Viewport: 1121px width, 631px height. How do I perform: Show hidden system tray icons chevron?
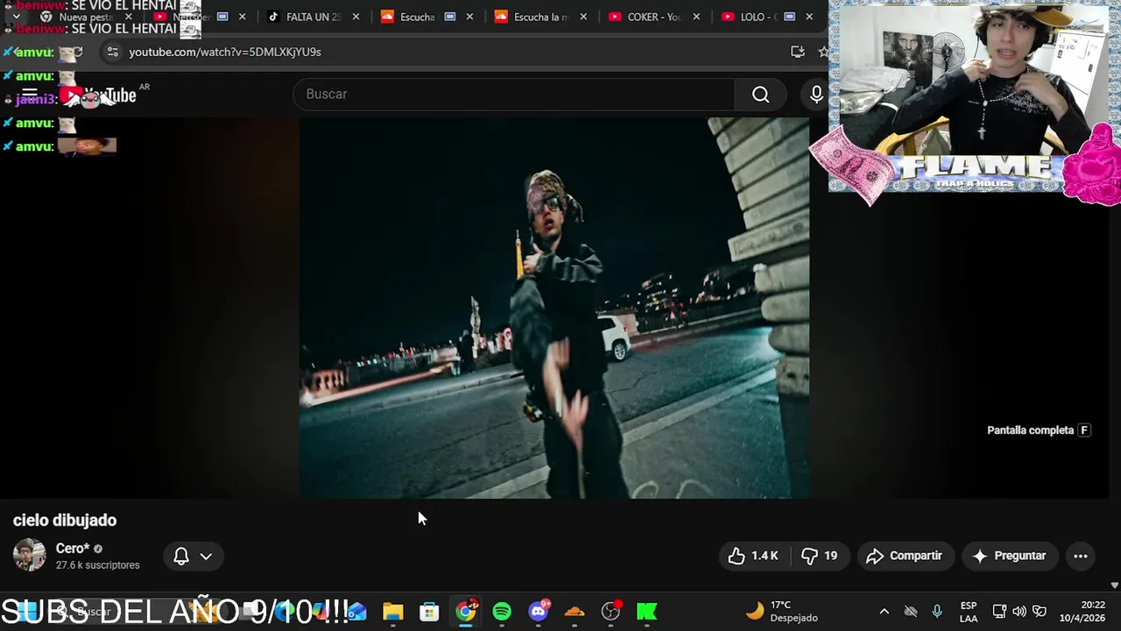pyautogui.click(x=884, y=612)
